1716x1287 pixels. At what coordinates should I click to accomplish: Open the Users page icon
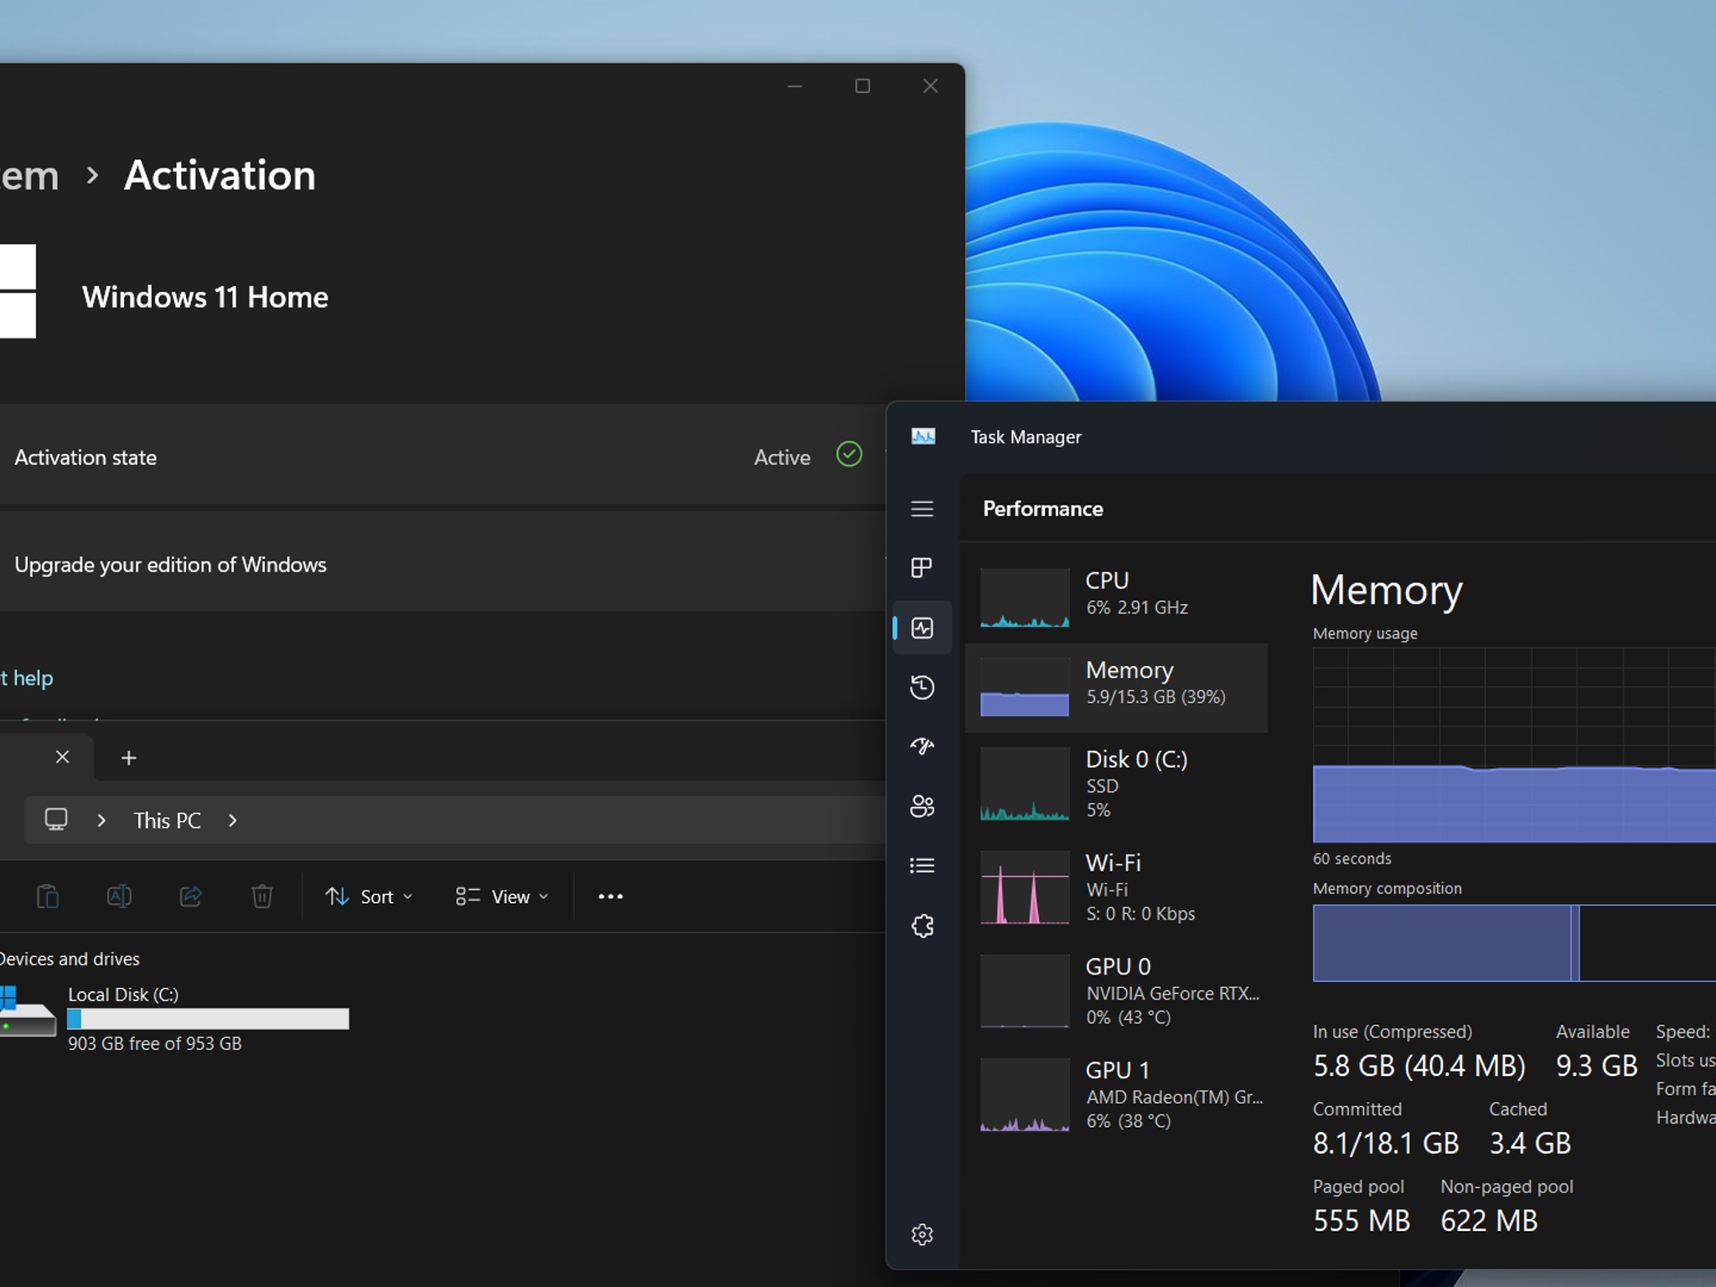(x=922, y=806)
